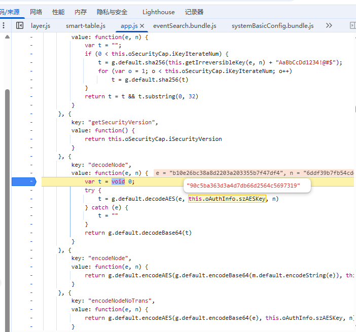Toggle the navigator sidebar panel icon

click(20, 25)
